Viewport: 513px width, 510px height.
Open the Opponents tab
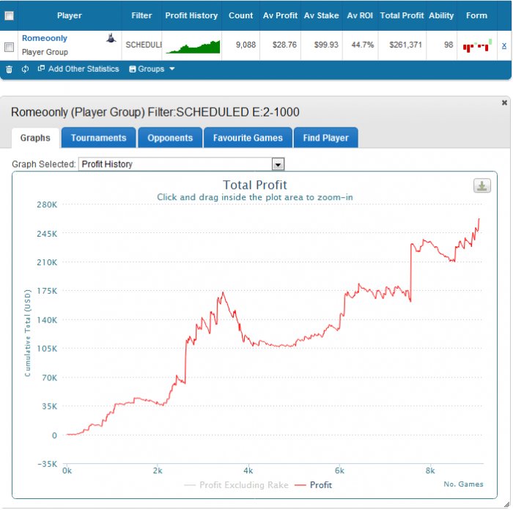pyautogui.click(x=170, y=138)
